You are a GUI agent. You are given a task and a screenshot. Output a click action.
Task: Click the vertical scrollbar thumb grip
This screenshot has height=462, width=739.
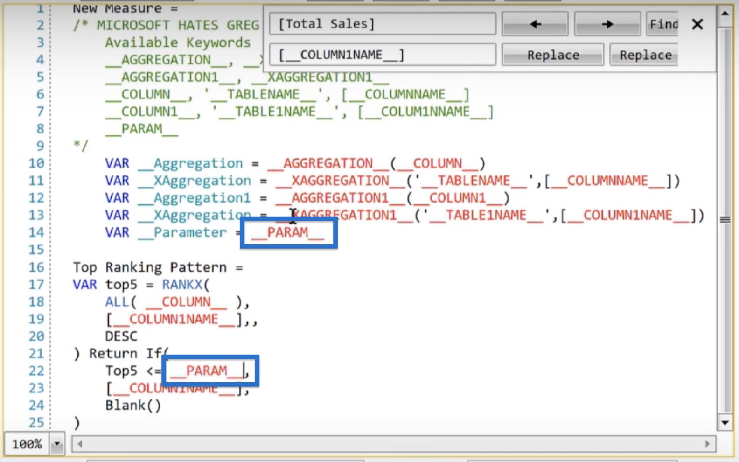tap(725, 219)
